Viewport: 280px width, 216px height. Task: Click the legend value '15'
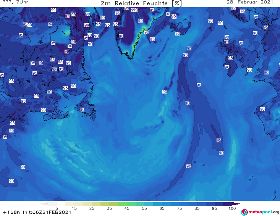click(74, 208)
